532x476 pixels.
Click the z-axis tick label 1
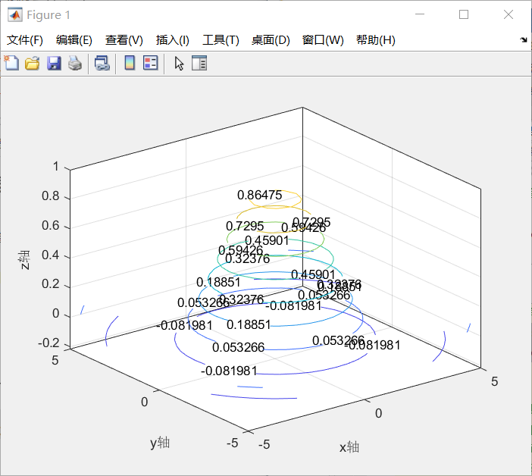point(55,167)
